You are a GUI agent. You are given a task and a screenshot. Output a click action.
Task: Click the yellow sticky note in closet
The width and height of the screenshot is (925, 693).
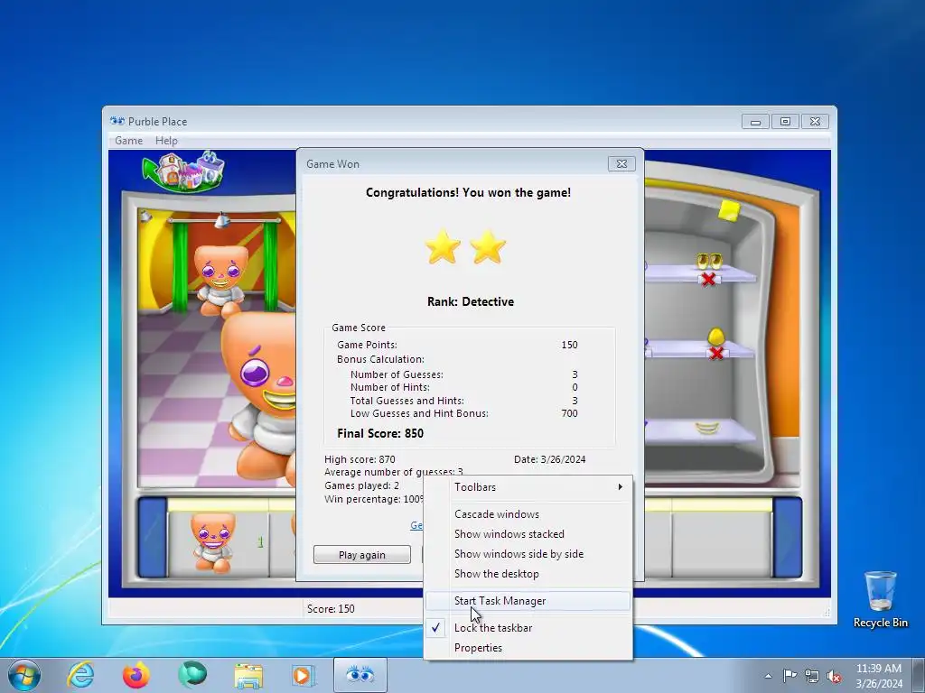pos(729,211)
